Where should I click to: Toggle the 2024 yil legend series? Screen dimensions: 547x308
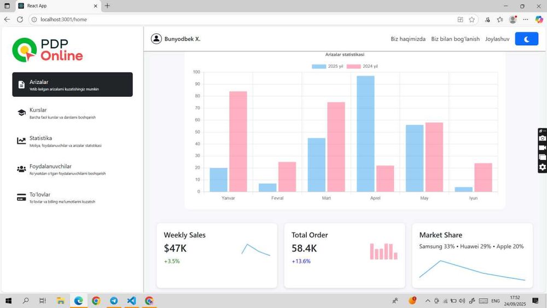tap(362, 66)
